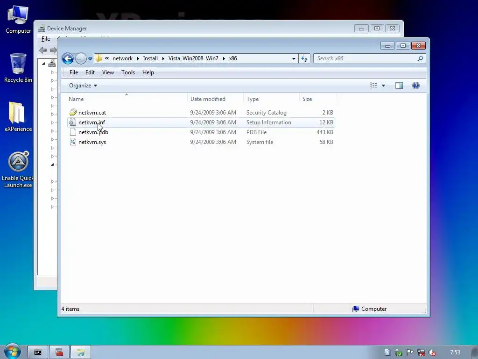Screen dimensions: 478x359
Task: Select netkvm.sys file name
Action: [x=92, y=142]
